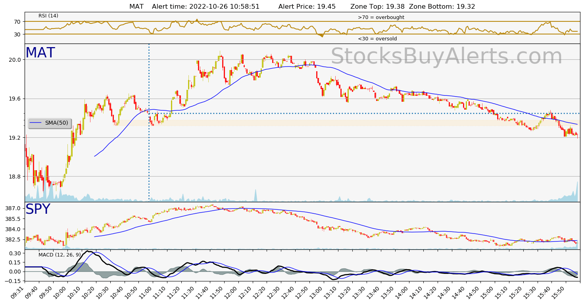Click the MACD 0.15 axis label

pyautogui.click(x=15, y=262)
